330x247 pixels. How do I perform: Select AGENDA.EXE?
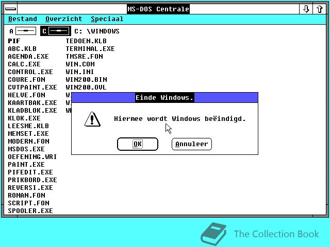pyautogui.click(x=28, y=57)
